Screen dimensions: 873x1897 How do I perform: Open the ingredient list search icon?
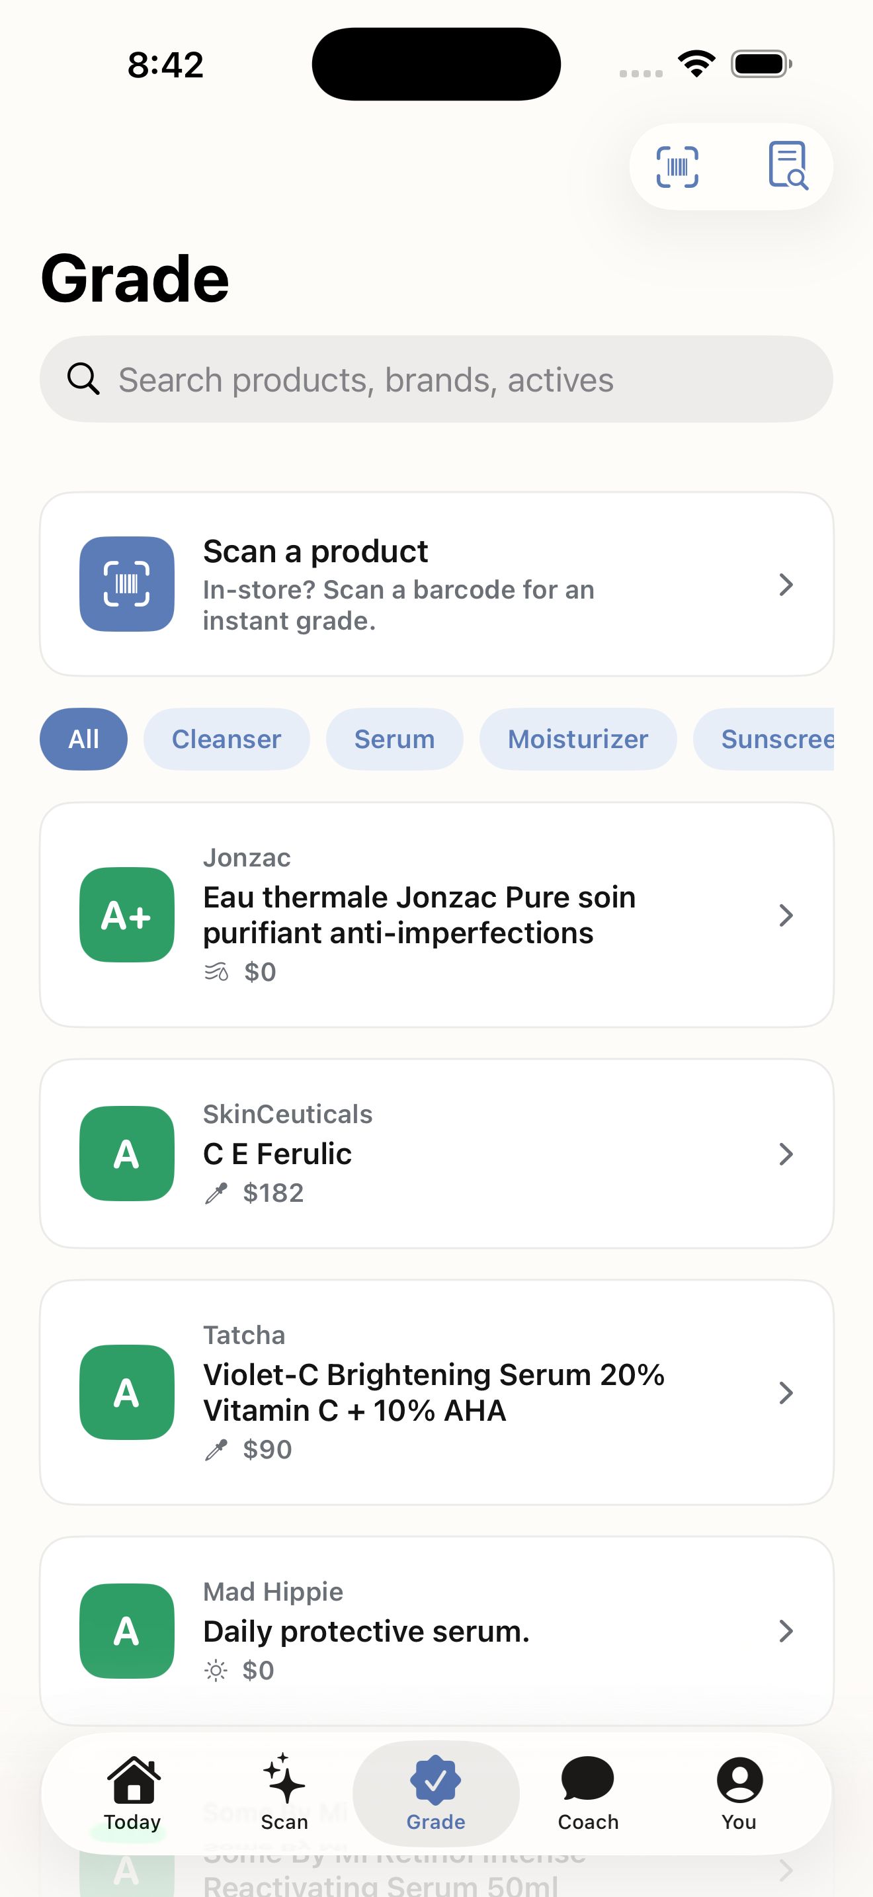[x=788, y=166]
